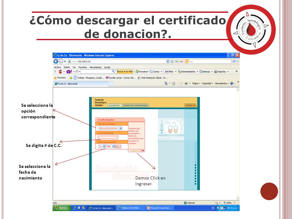
Task: Select the CONSULTA DONACIONES tab
Action: click(x=136, y=106)
